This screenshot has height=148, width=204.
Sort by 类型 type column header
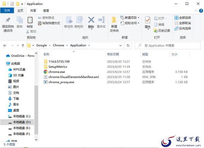coord(145,54)
